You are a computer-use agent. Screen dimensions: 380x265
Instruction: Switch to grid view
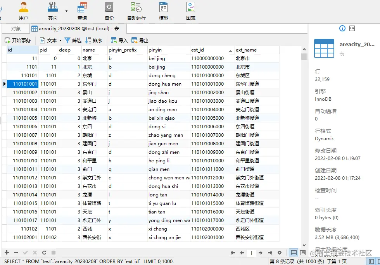(x=294, y=253)
